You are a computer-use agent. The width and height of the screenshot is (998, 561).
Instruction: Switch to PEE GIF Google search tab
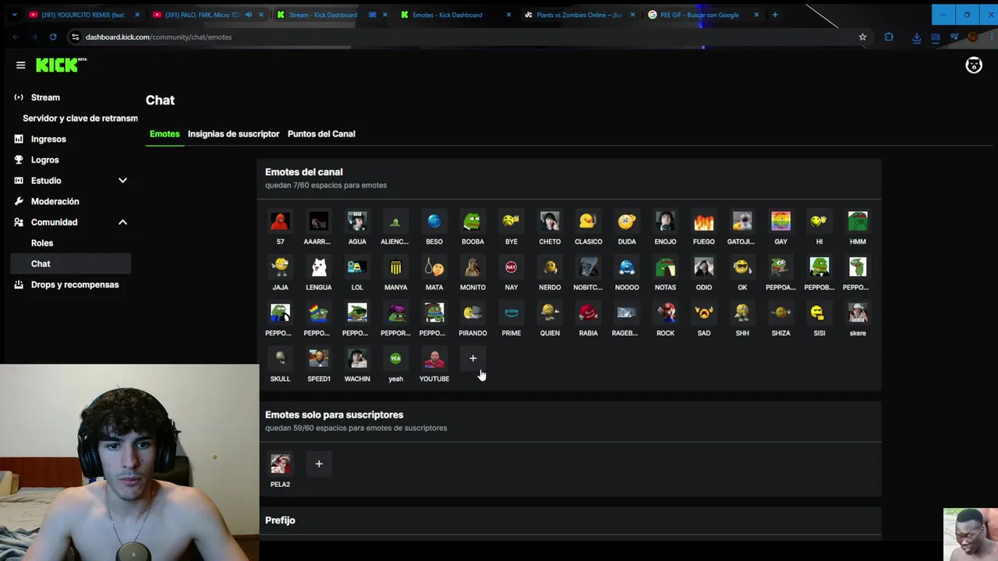pos(699,15)
